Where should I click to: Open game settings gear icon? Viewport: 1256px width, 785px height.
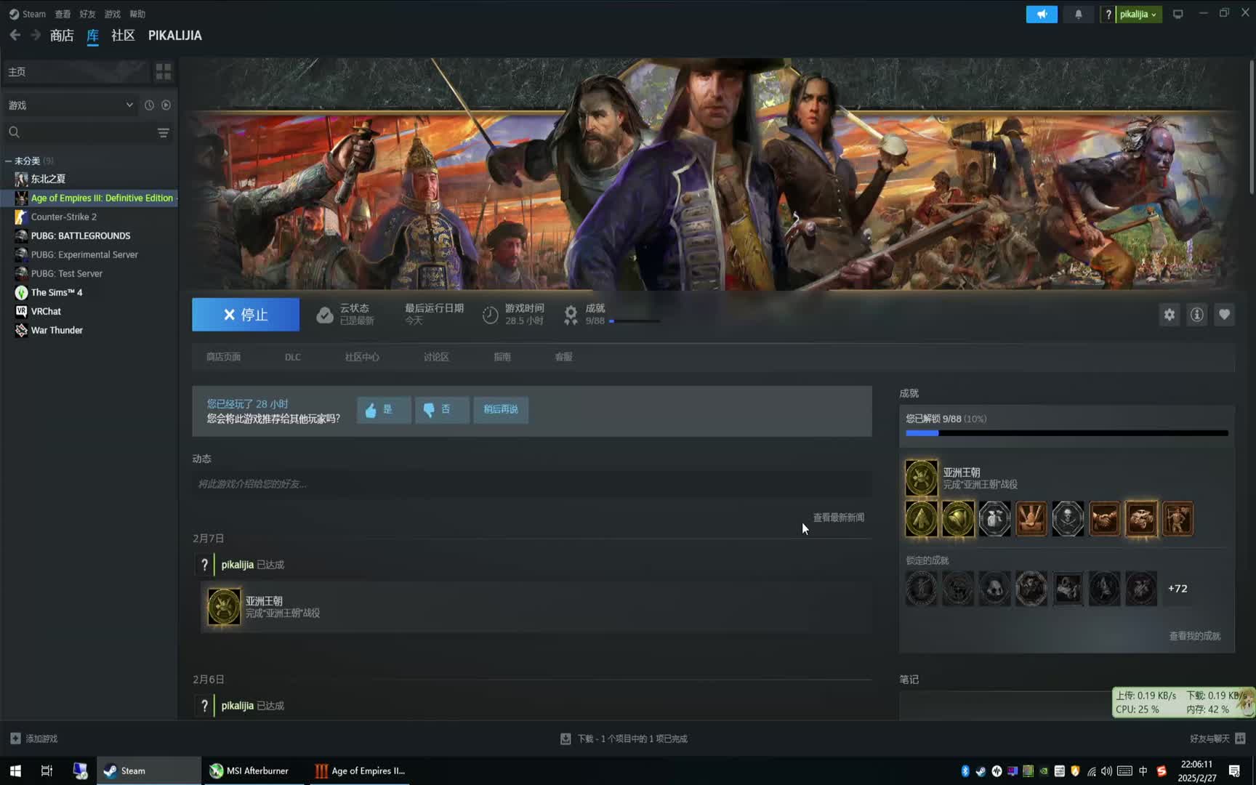point(1169,315)
